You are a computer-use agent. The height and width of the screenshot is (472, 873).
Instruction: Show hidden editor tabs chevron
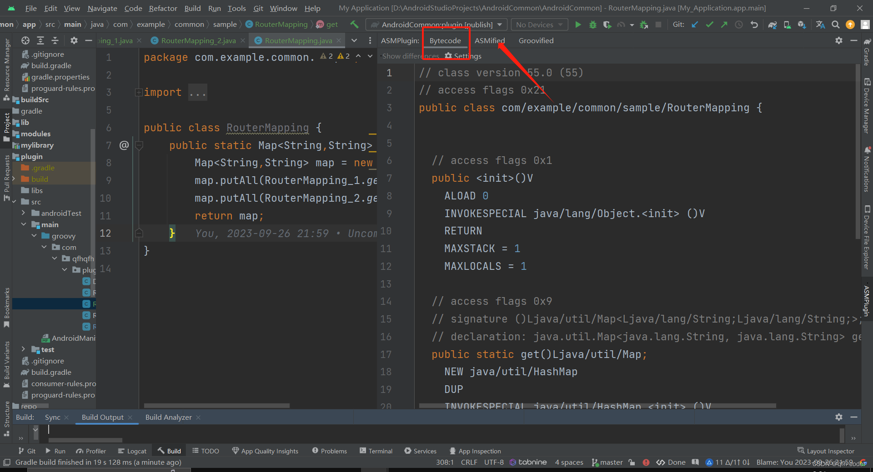pos(354,40)
